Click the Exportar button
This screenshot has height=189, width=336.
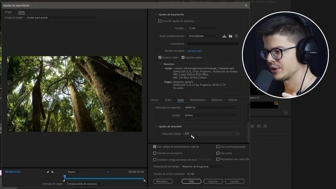pyautogui.click(x=213, y=181)
